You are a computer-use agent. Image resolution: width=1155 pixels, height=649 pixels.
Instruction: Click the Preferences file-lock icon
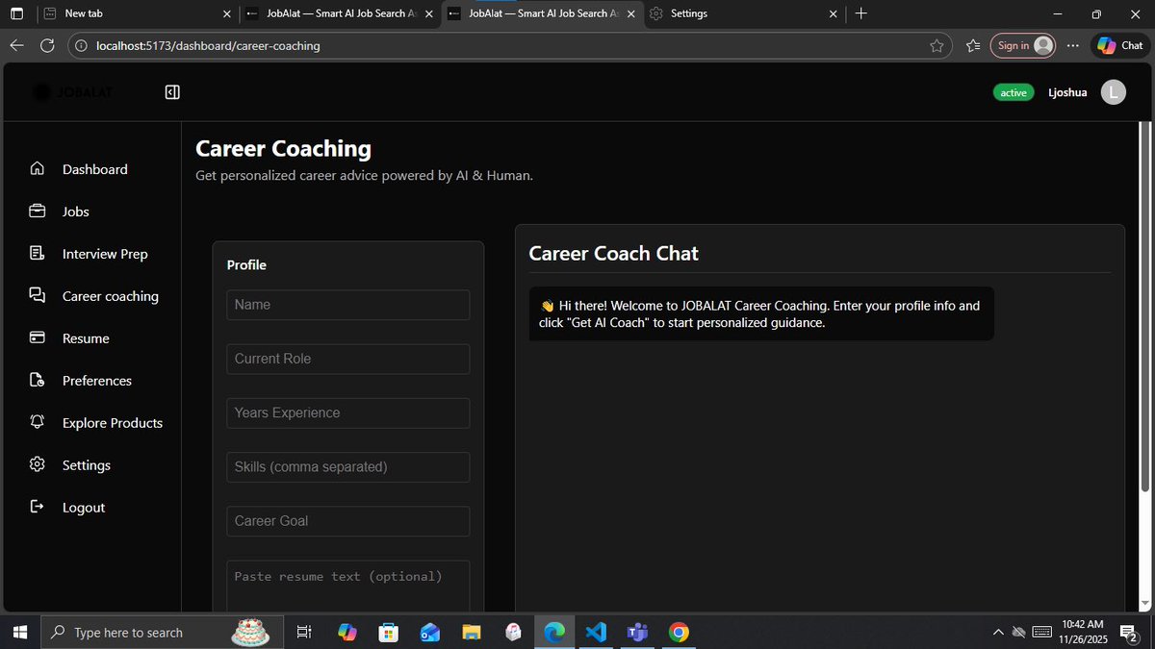[38, 380]
